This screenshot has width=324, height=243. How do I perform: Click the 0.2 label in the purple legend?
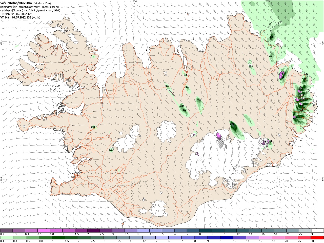tap(2, 234)
